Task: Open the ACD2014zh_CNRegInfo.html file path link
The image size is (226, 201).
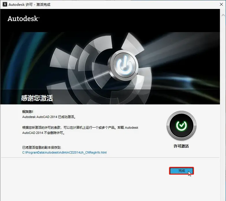Action: (64, 152)
